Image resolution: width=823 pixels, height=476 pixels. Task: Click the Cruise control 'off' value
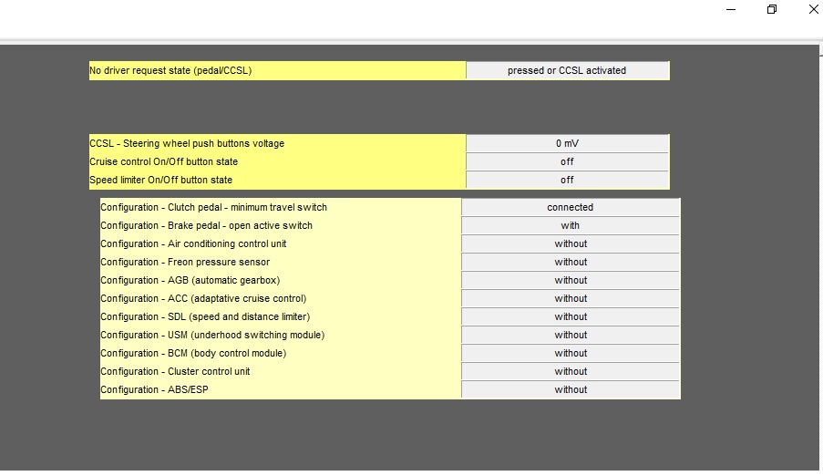[x=568, y=161]
